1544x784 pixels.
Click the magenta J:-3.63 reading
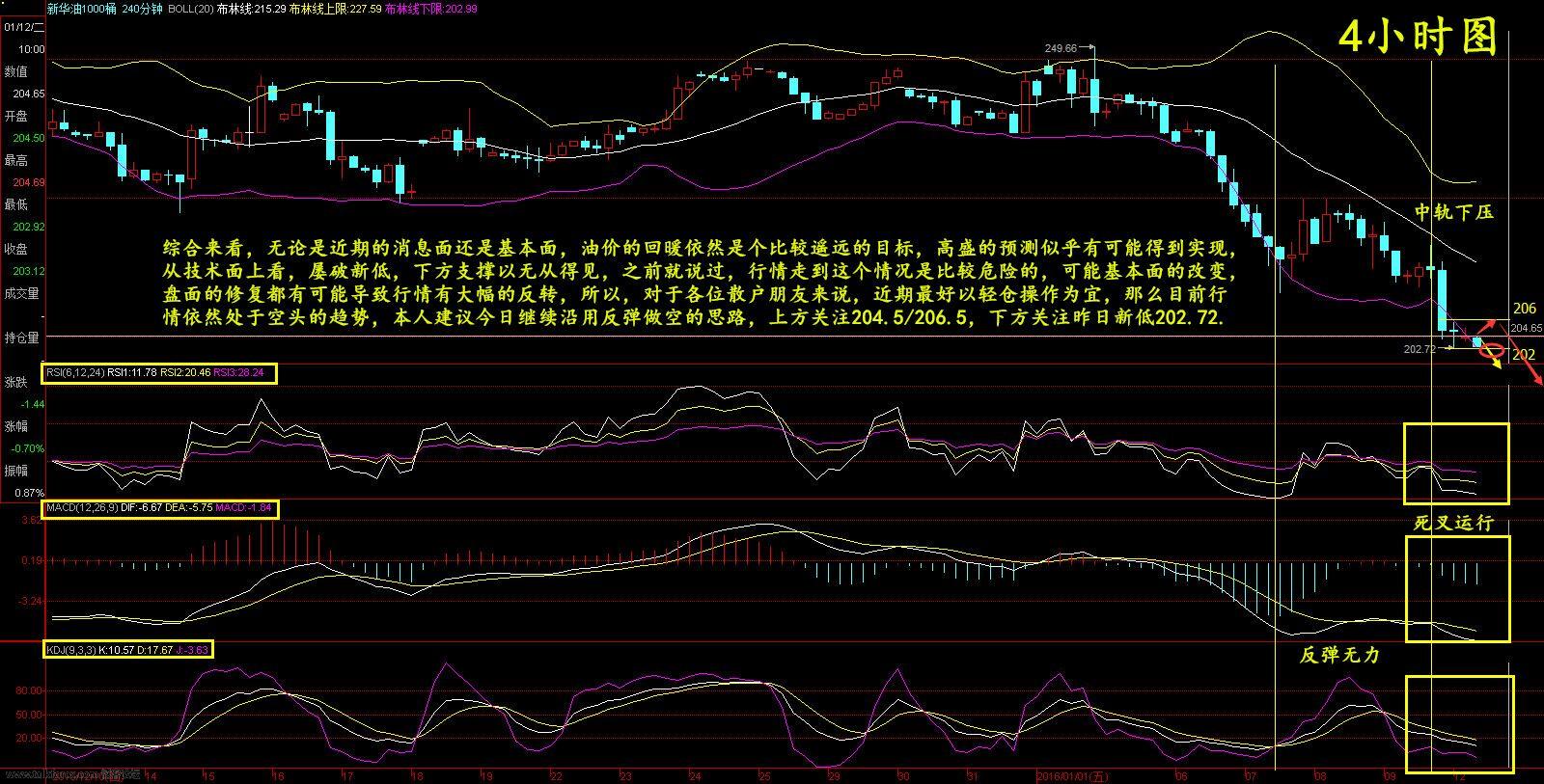click(193, 650)
